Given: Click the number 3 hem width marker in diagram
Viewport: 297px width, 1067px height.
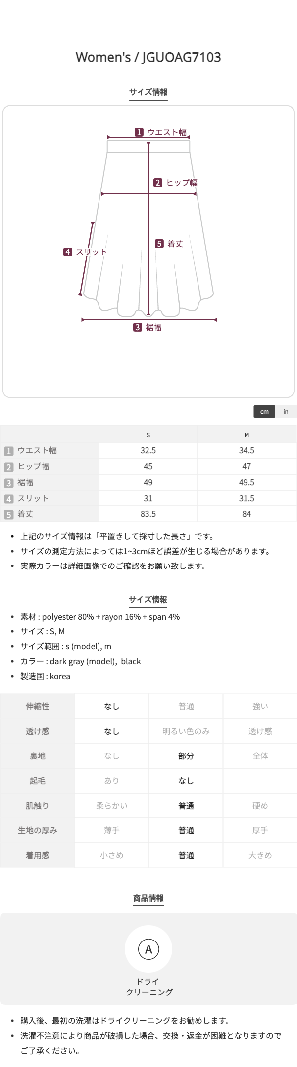Looking at the screenshot, I should point(138,327).
